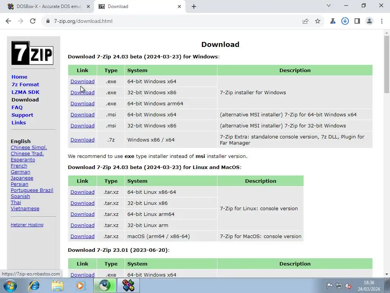Open a new tab with plus button

[x=194, y=6]
